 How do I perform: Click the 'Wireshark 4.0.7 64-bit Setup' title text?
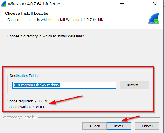[34, 4]
